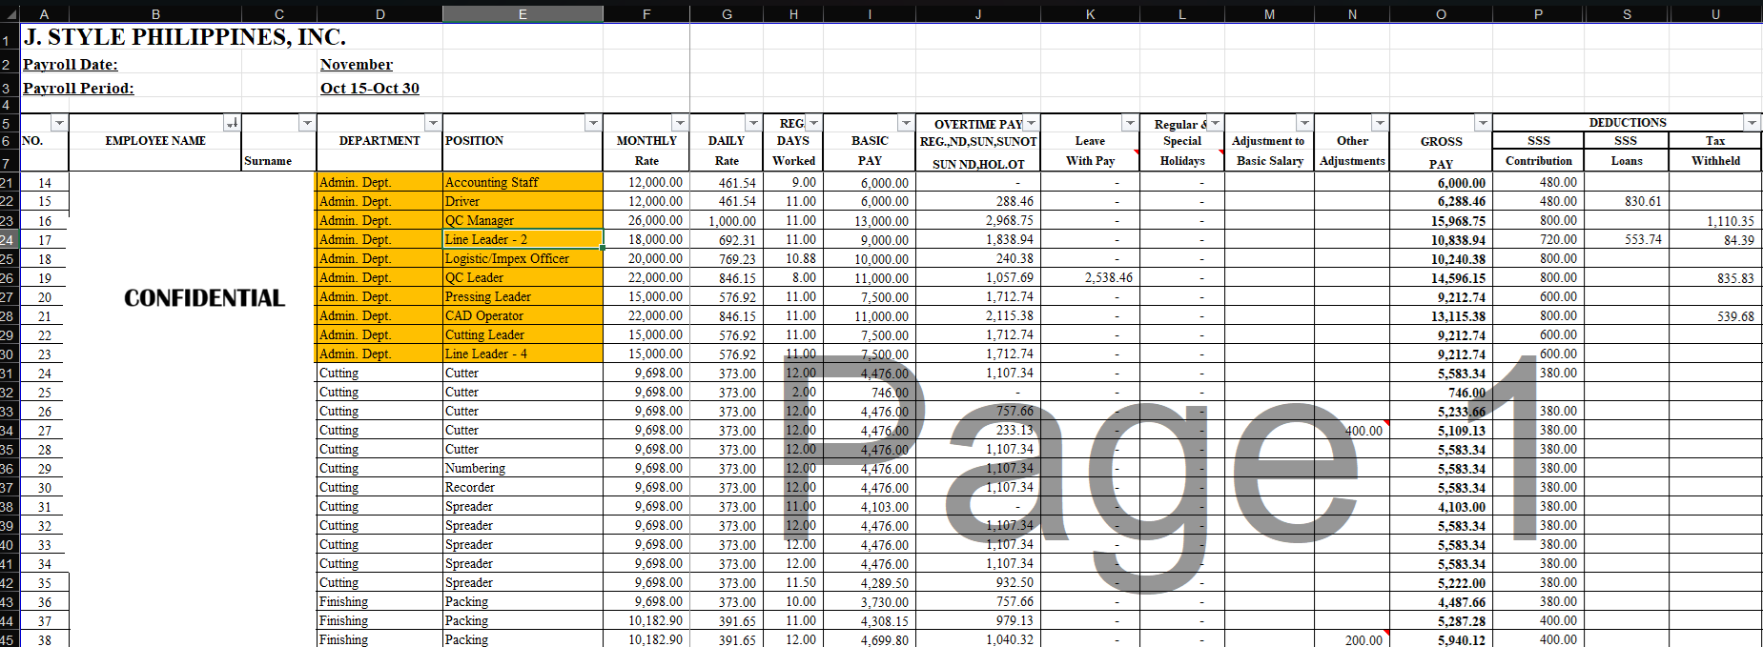The height and width of the screenshot is (647, 1763).
Task: Select column J header
Action: click(978, 13)
